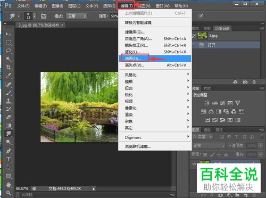Screen dimensions: 266x198
Task: Choose 浏览联机滤镜... menu item
Action: 155,146
